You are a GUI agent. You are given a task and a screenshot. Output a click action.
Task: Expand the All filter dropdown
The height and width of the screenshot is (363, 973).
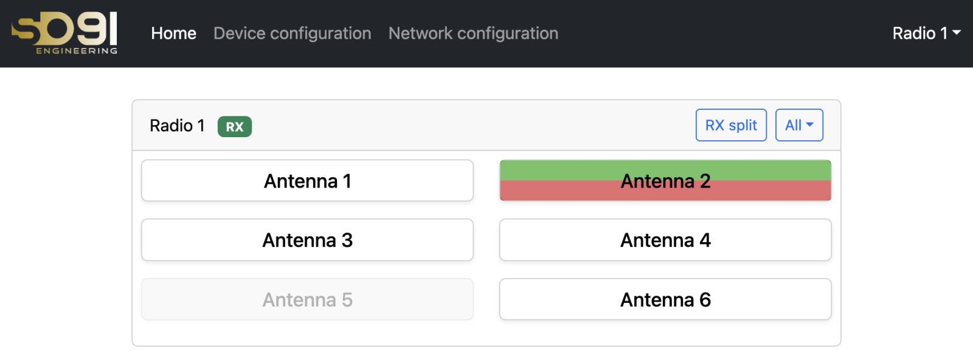pos(799,125)
